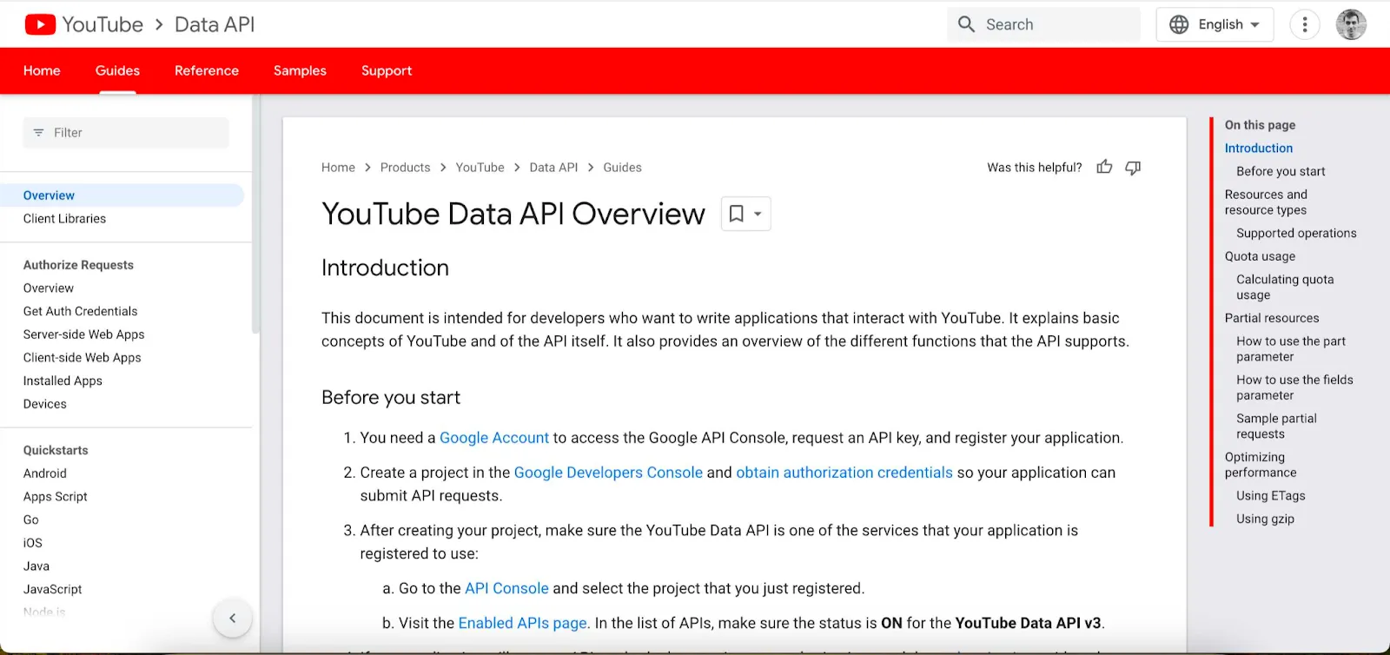Click the bookmark icon beside page title
This screenshot has height=655, width=1390.
[736, 214]
